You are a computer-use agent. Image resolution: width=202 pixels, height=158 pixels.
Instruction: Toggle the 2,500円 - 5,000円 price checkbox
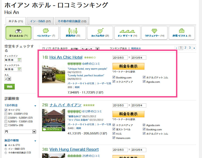[6, 118]
